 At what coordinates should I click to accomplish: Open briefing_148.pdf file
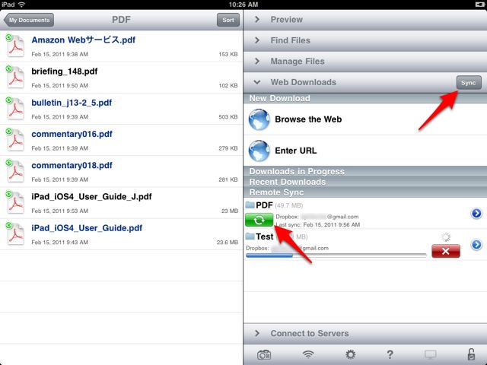point(121,78)
